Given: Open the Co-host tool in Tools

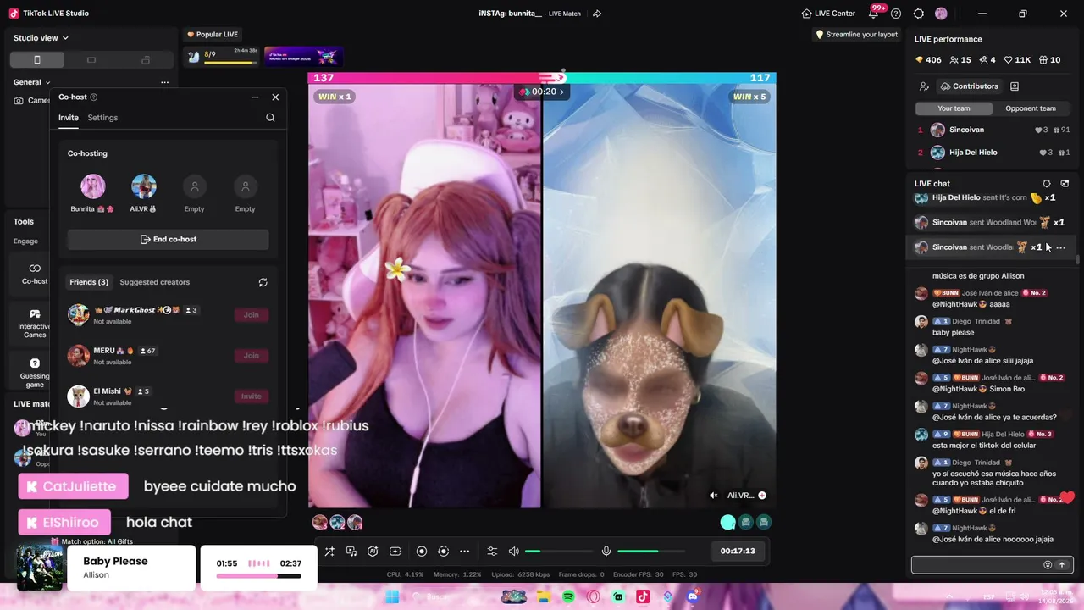Looking at the screenshot, I should click(35, 273).
